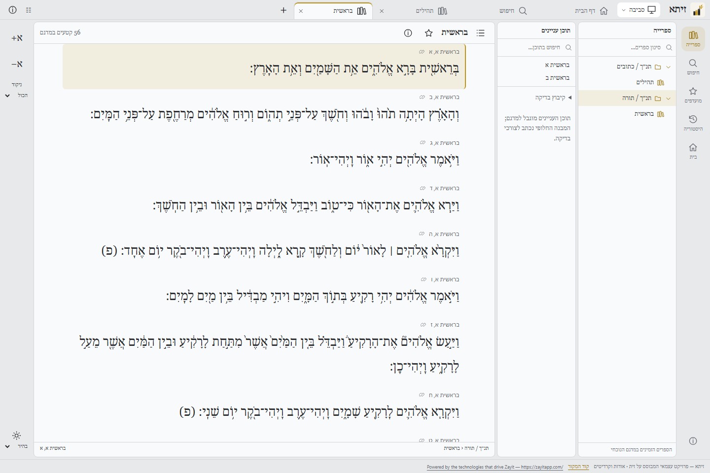Open theme dropdown chevron near בהיר
The width and height of the screenshot is (710, 473).
click(x=7, y=446)
